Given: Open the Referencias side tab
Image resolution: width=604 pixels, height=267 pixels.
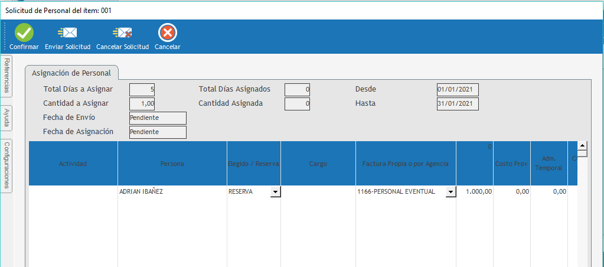Looking at the screenshot, I should (x=6, y=76).
